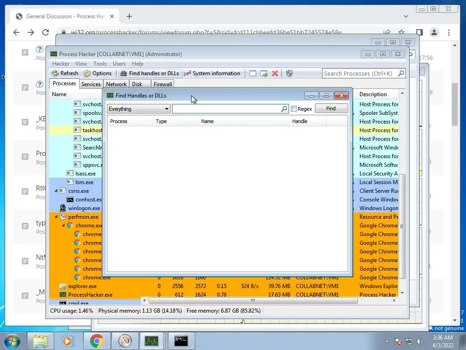
Task: Open command prompt taskbar icon
Action: [x=181, y=341]
